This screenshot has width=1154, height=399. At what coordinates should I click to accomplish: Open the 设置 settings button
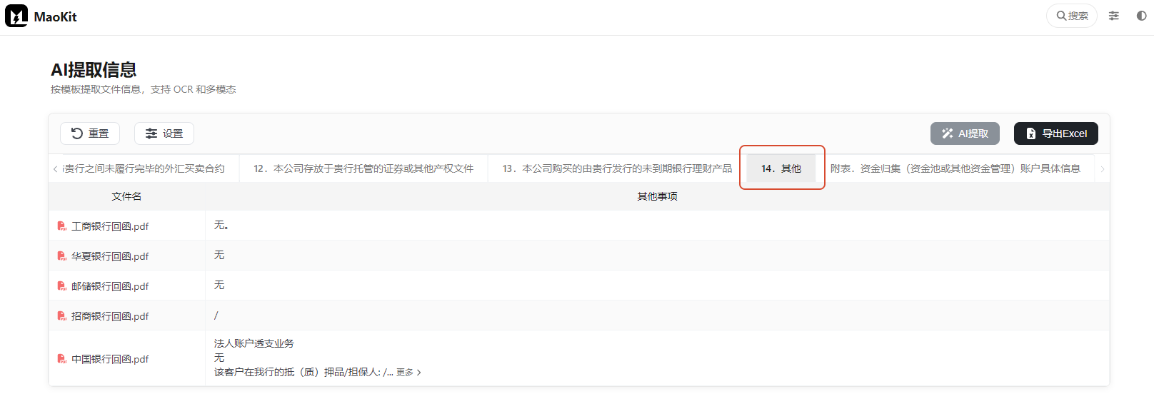[164, 133]
